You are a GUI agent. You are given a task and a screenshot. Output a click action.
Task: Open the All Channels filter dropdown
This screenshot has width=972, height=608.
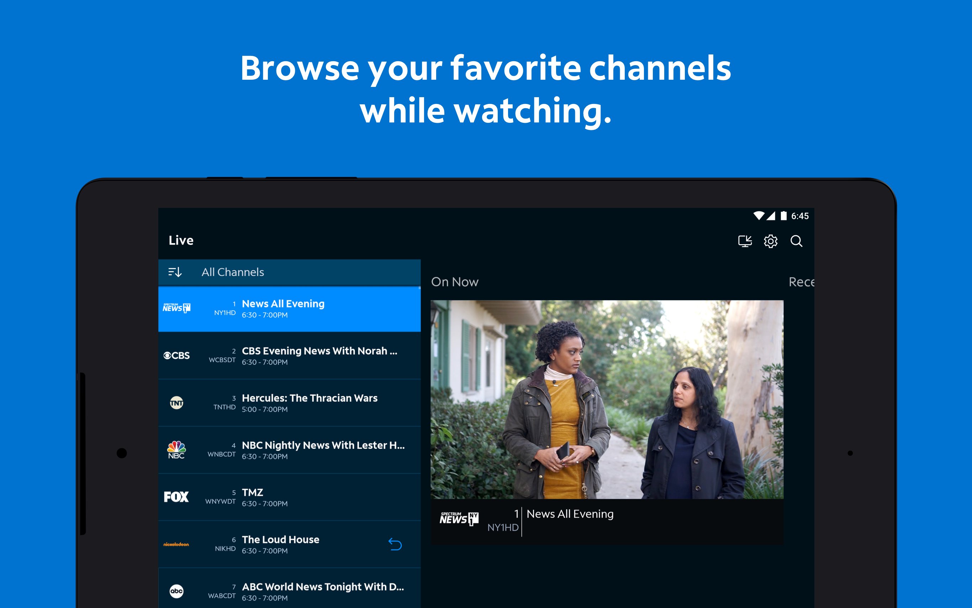coord(233,272)
